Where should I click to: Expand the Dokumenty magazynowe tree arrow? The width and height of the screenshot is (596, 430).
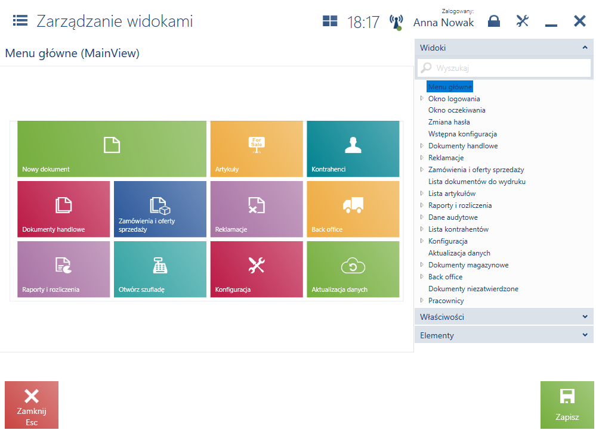tap(422, 264)
